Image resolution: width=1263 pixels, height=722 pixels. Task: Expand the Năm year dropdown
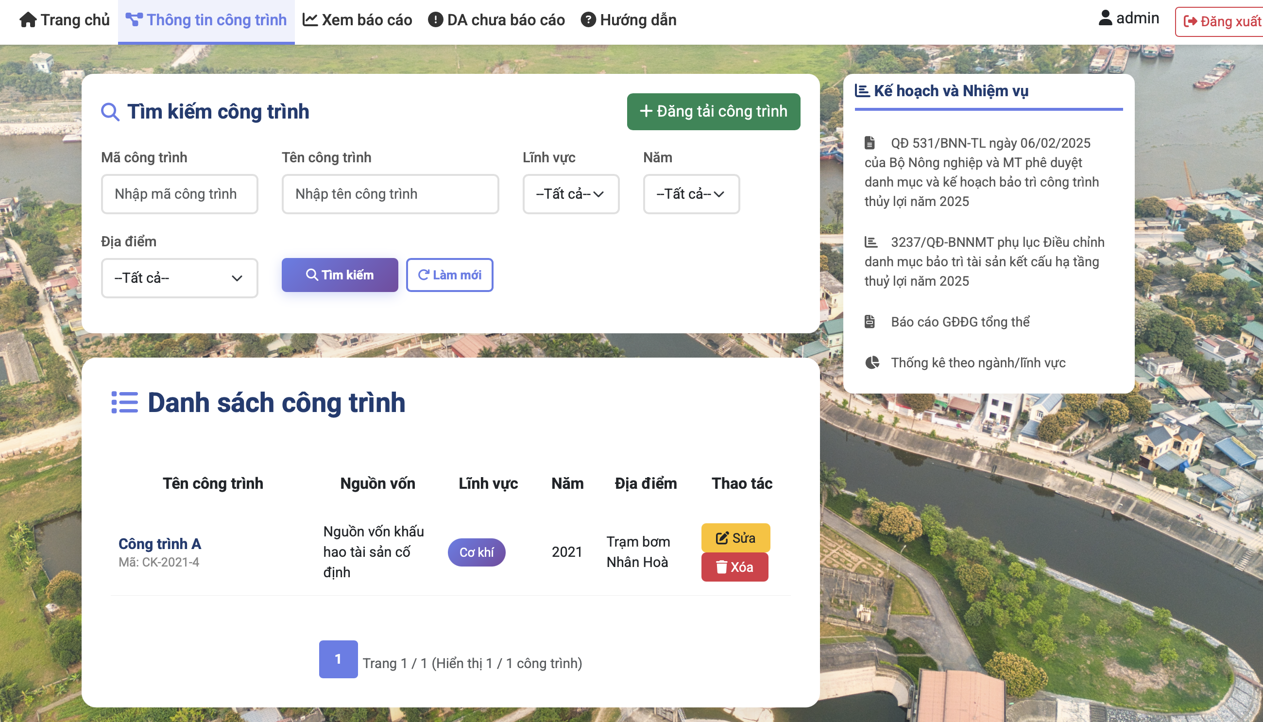691,194
